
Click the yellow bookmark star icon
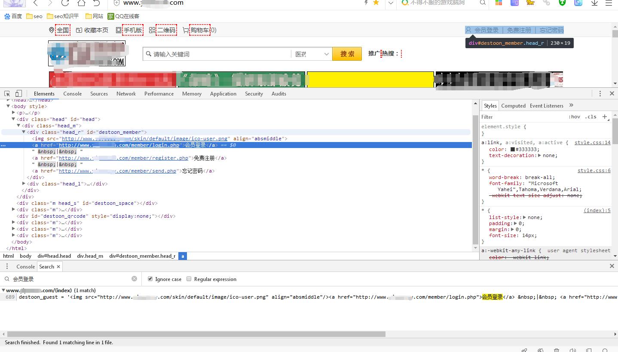point(376,3)
